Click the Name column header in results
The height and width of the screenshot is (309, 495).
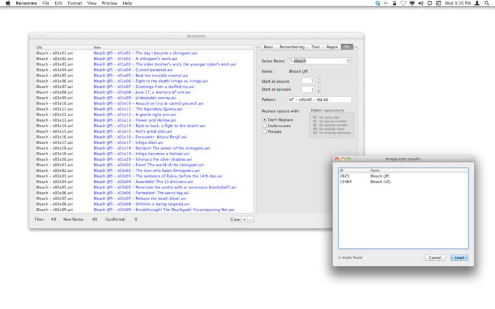point(419,171)
